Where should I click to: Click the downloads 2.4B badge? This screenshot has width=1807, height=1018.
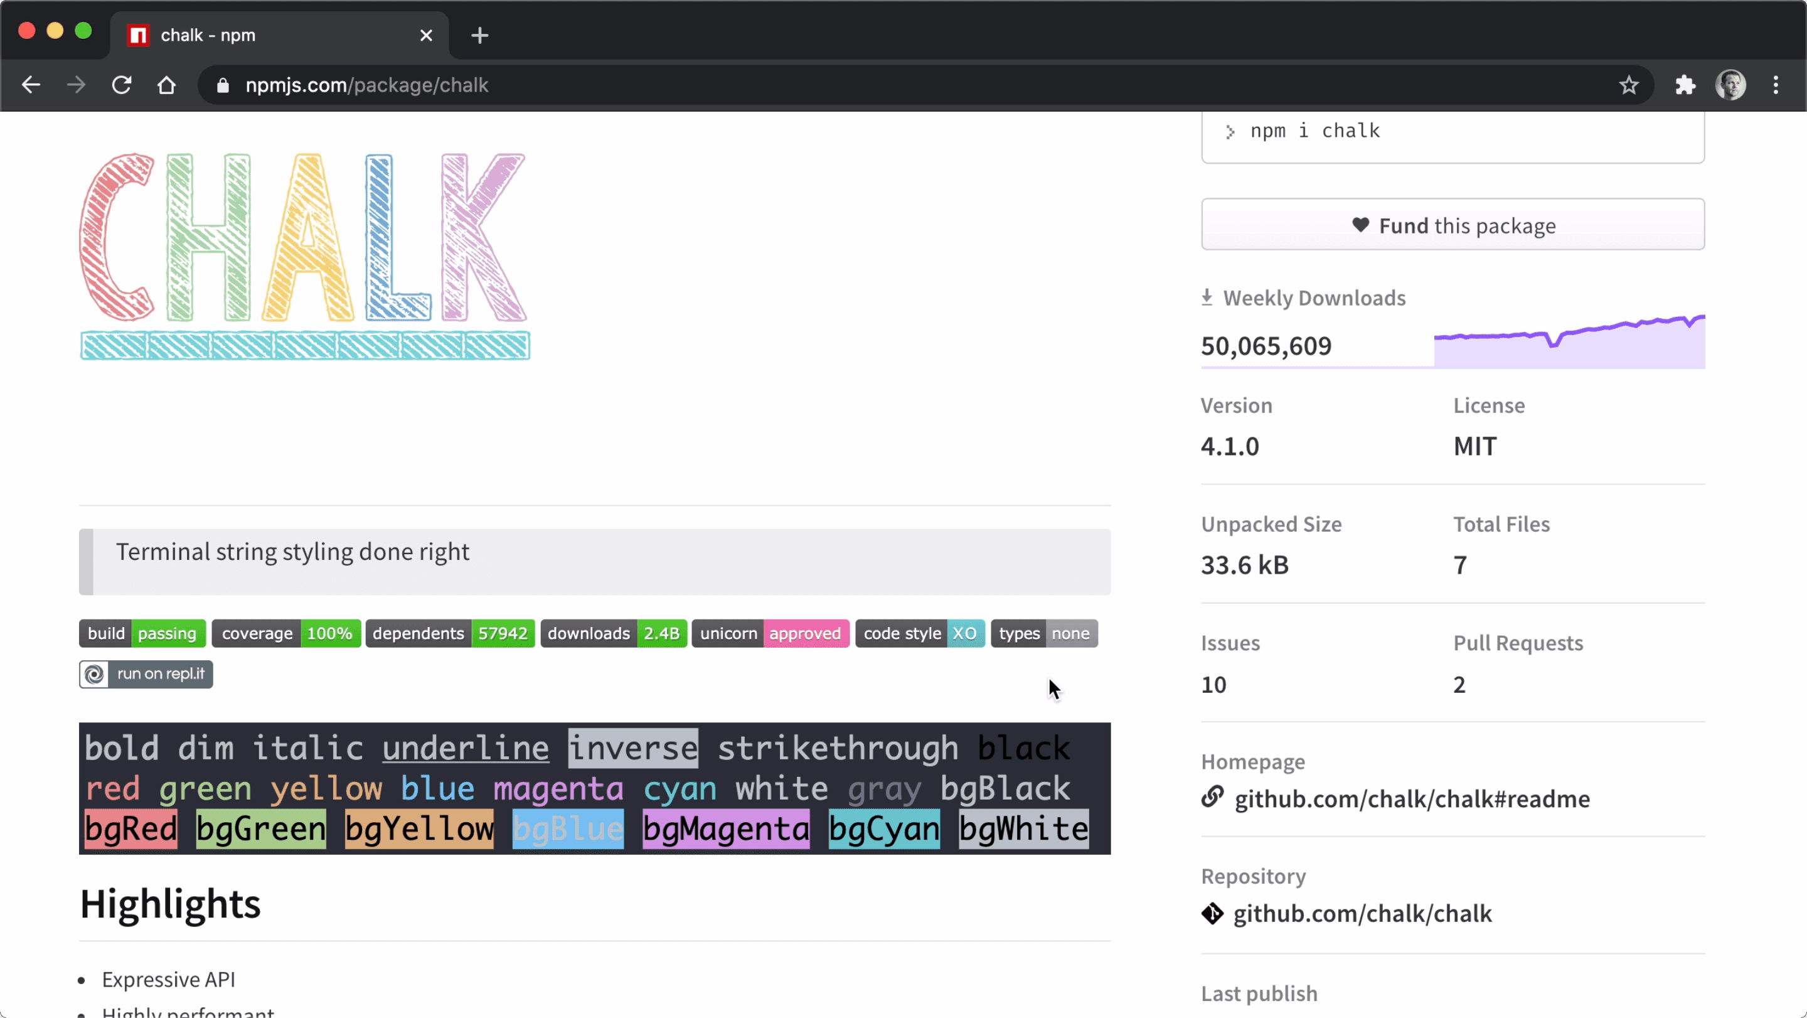(613, 633)
